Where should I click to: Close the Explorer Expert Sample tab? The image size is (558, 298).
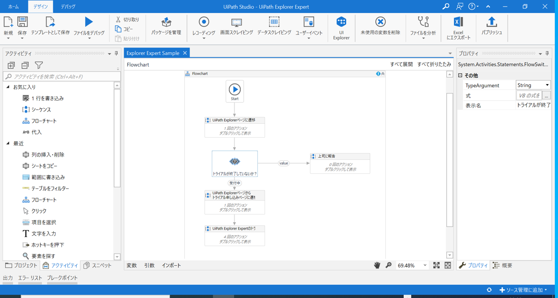(x=185, y=53)
